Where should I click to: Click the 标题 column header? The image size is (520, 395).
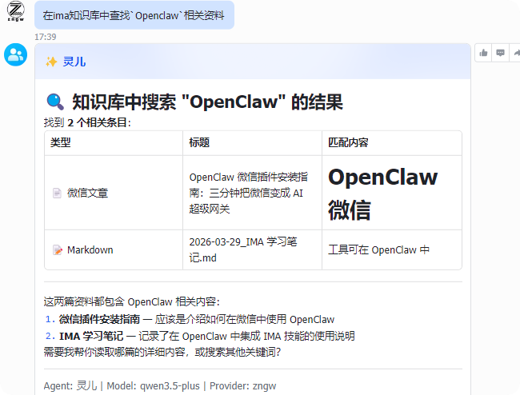click(199, 142)
